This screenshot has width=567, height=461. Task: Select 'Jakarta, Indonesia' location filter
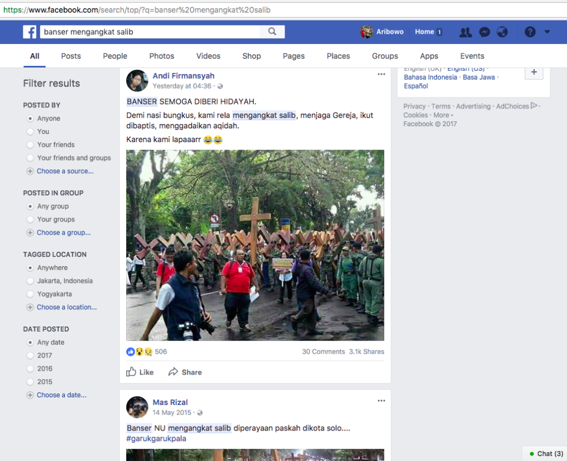click(x=30, y=281)
